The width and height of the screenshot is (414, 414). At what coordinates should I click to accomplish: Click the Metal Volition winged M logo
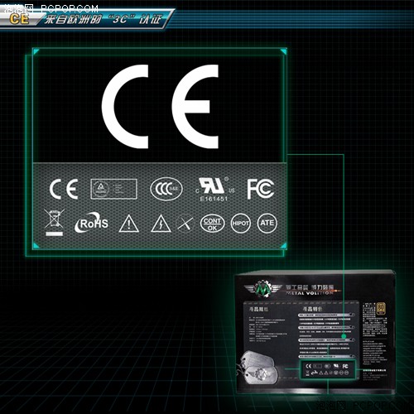261,289
